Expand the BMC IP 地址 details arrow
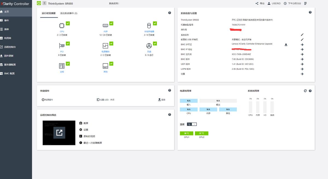 (302, 49)
